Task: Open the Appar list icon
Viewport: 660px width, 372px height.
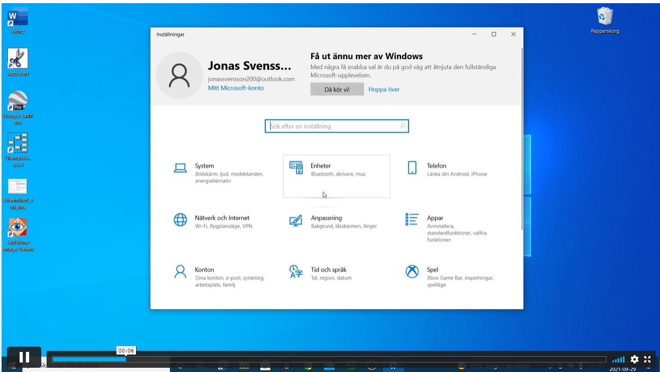Action: point(412,219)
